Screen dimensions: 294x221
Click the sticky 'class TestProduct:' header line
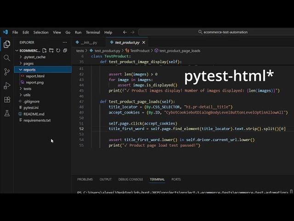[111, 56]
